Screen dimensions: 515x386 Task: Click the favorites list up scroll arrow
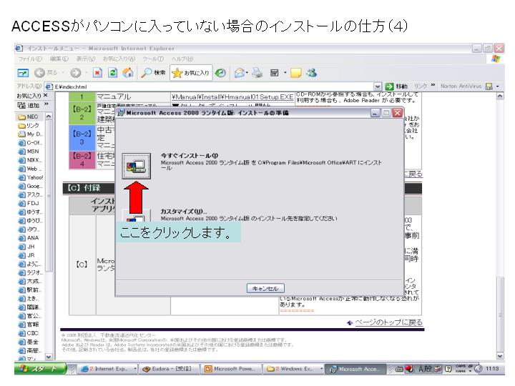coord(49,117)
